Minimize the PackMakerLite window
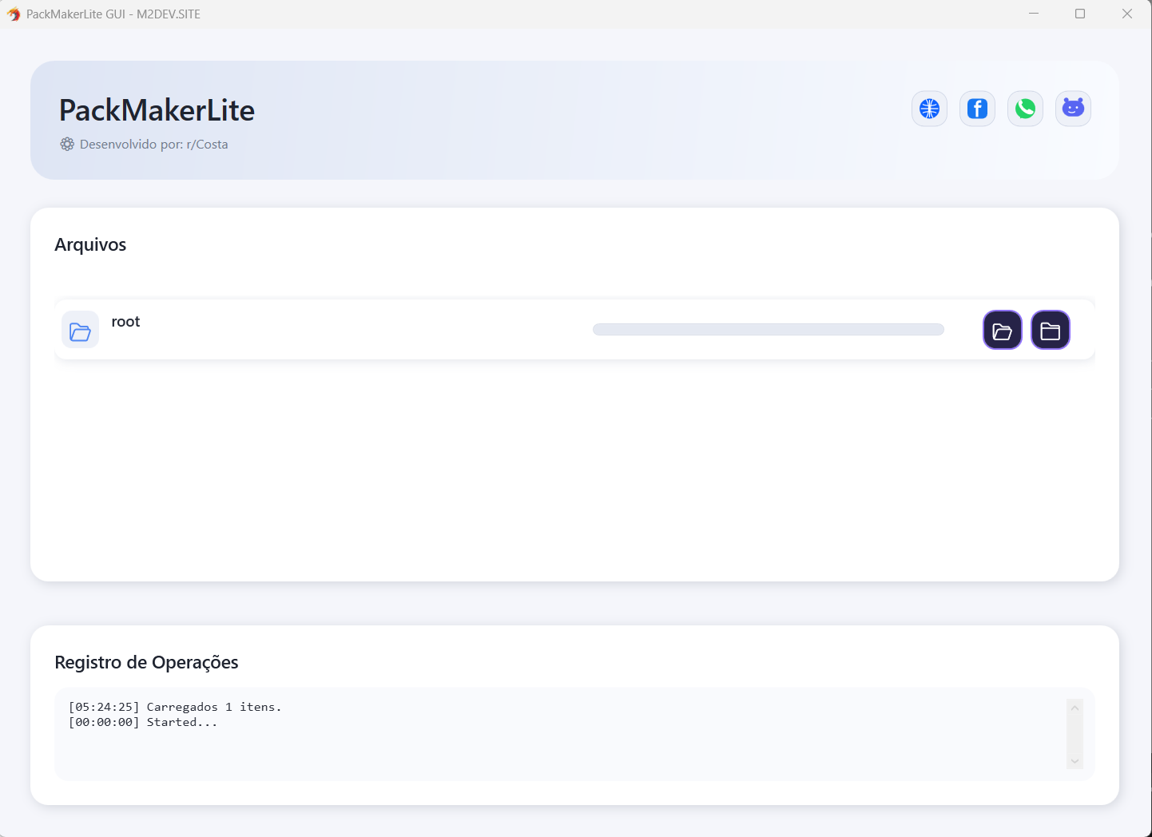 tap(1034, 14)
